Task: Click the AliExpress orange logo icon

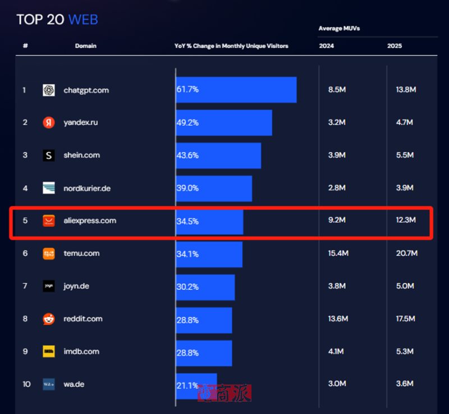Action: click(x=49, y=220)
